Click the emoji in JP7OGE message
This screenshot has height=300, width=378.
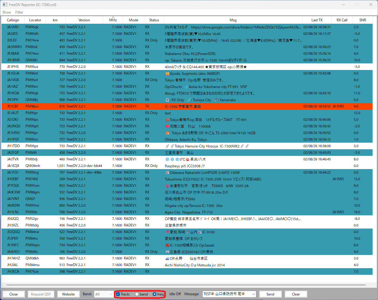[167, 186]
